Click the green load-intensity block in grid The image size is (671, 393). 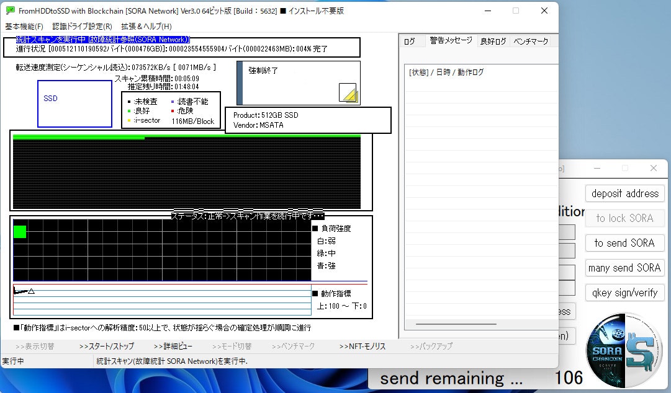point(20,232)
